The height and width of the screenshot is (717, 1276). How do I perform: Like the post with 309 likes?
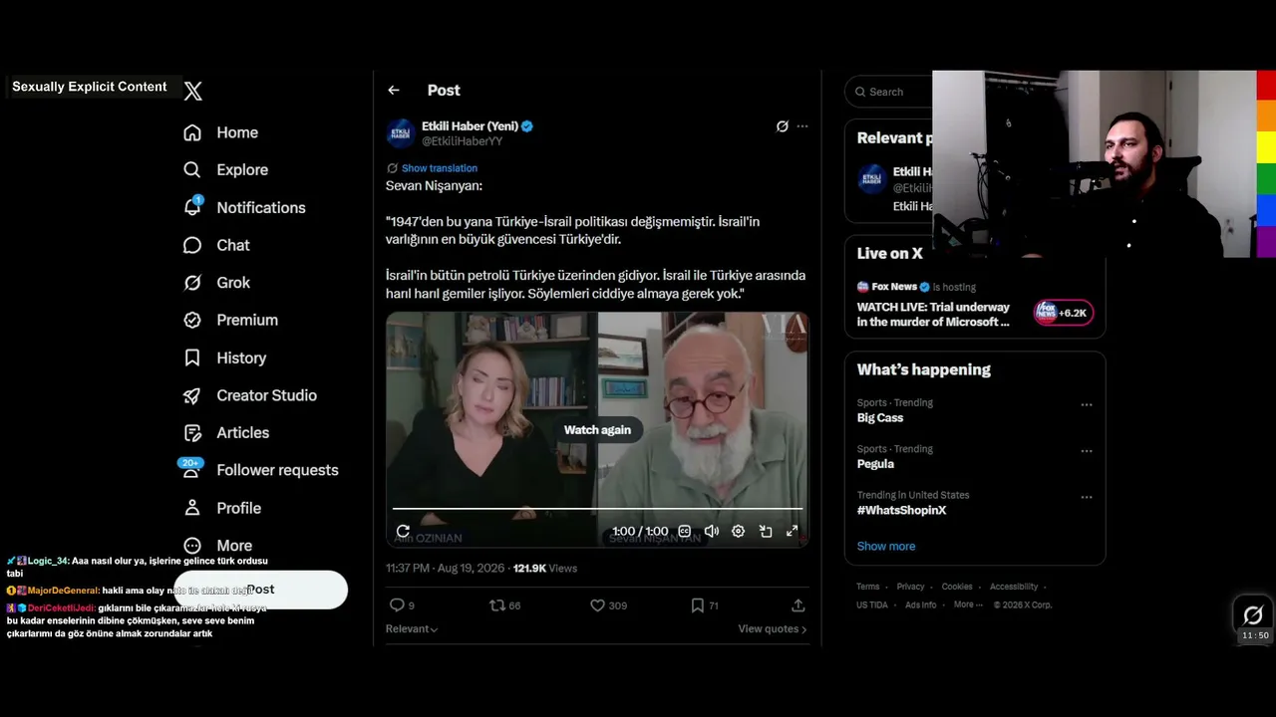608,604
